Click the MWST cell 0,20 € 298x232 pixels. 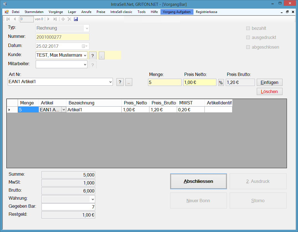191,110
